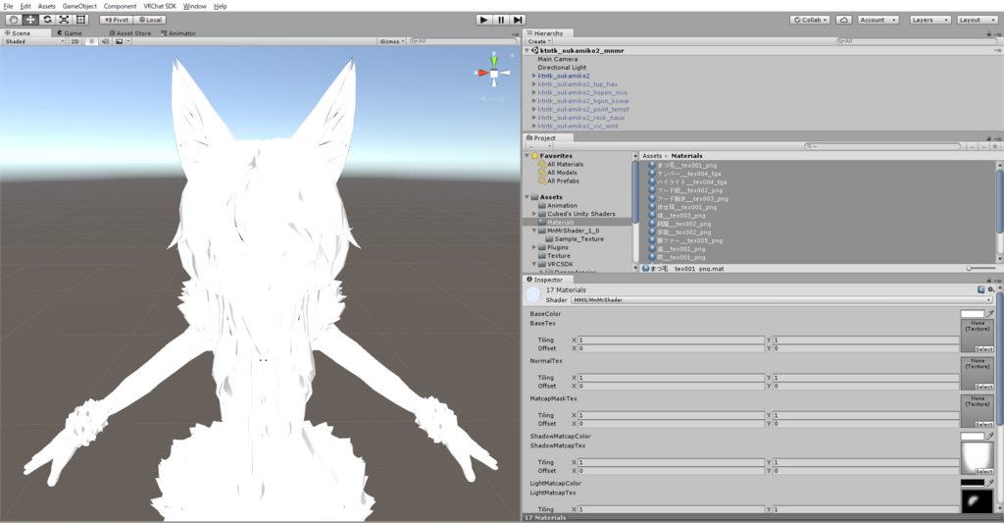
Task: Open the File menu
Action: pos(8,6)
